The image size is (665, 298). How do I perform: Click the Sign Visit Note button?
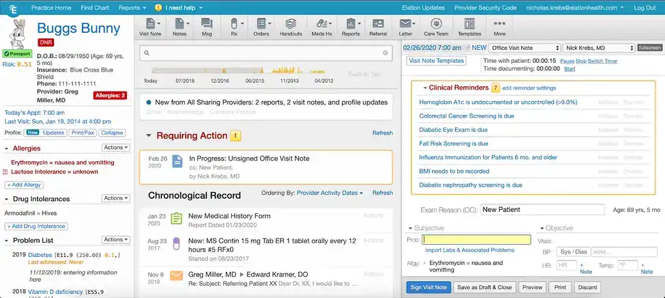(x=428, y=288)
